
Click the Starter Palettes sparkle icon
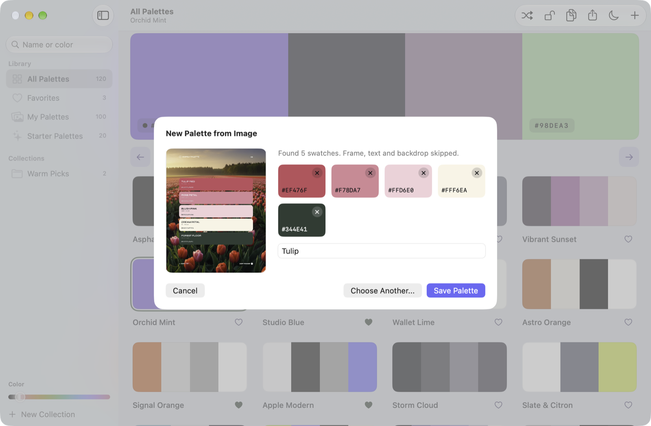[x=17, y=136]
